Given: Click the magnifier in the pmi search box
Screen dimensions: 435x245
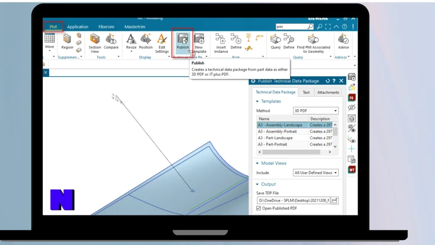Looking at the screenshot, I should pyautogui.click(x=310, y=26).
